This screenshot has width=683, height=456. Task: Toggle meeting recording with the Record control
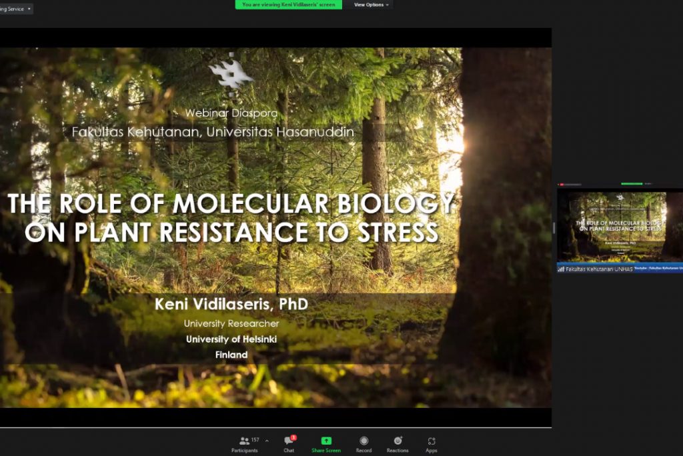point(364,440)
